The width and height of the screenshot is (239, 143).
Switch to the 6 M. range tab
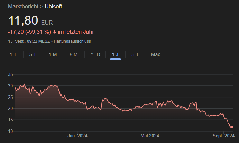point(74,54)
